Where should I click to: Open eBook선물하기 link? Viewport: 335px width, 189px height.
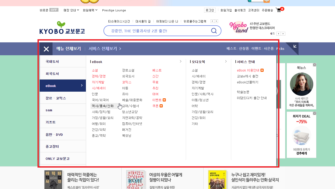coord(248,82)
